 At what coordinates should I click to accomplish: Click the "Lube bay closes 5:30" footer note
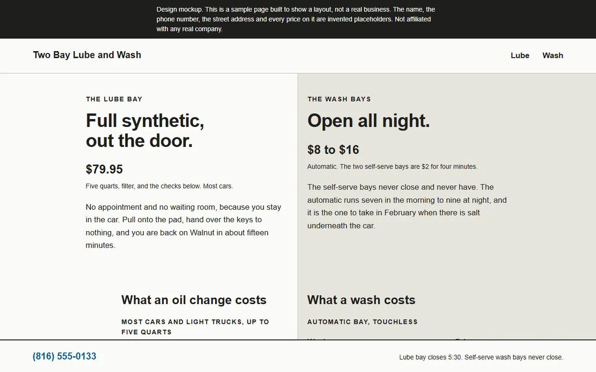pos(481,357)
